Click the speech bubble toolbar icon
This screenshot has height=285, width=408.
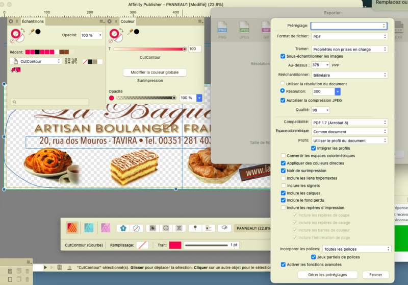pos(224,228)
